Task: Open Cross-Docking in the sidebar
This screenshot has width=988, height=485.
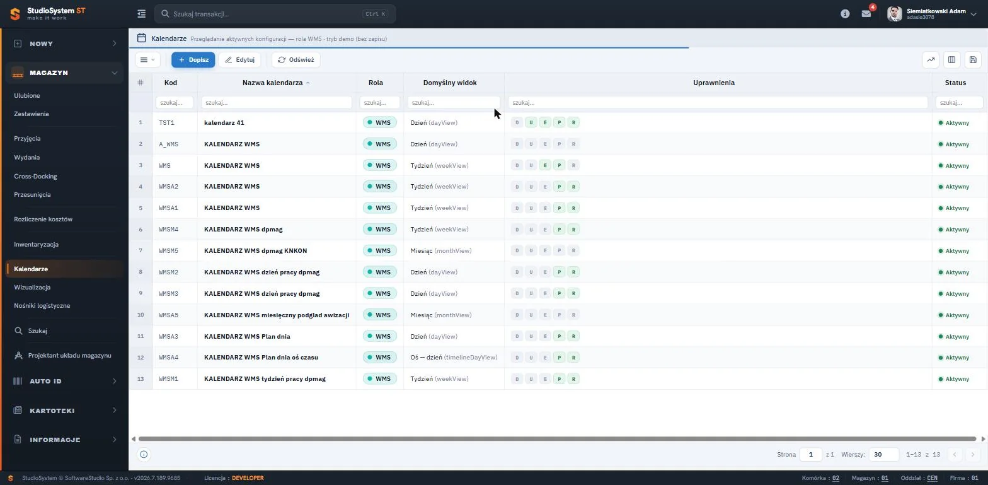Action: click(x=35, y=177)
